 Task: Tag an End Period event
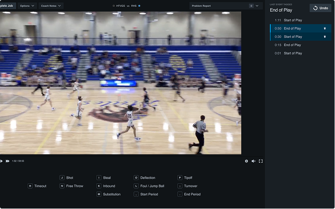point(189,194)
